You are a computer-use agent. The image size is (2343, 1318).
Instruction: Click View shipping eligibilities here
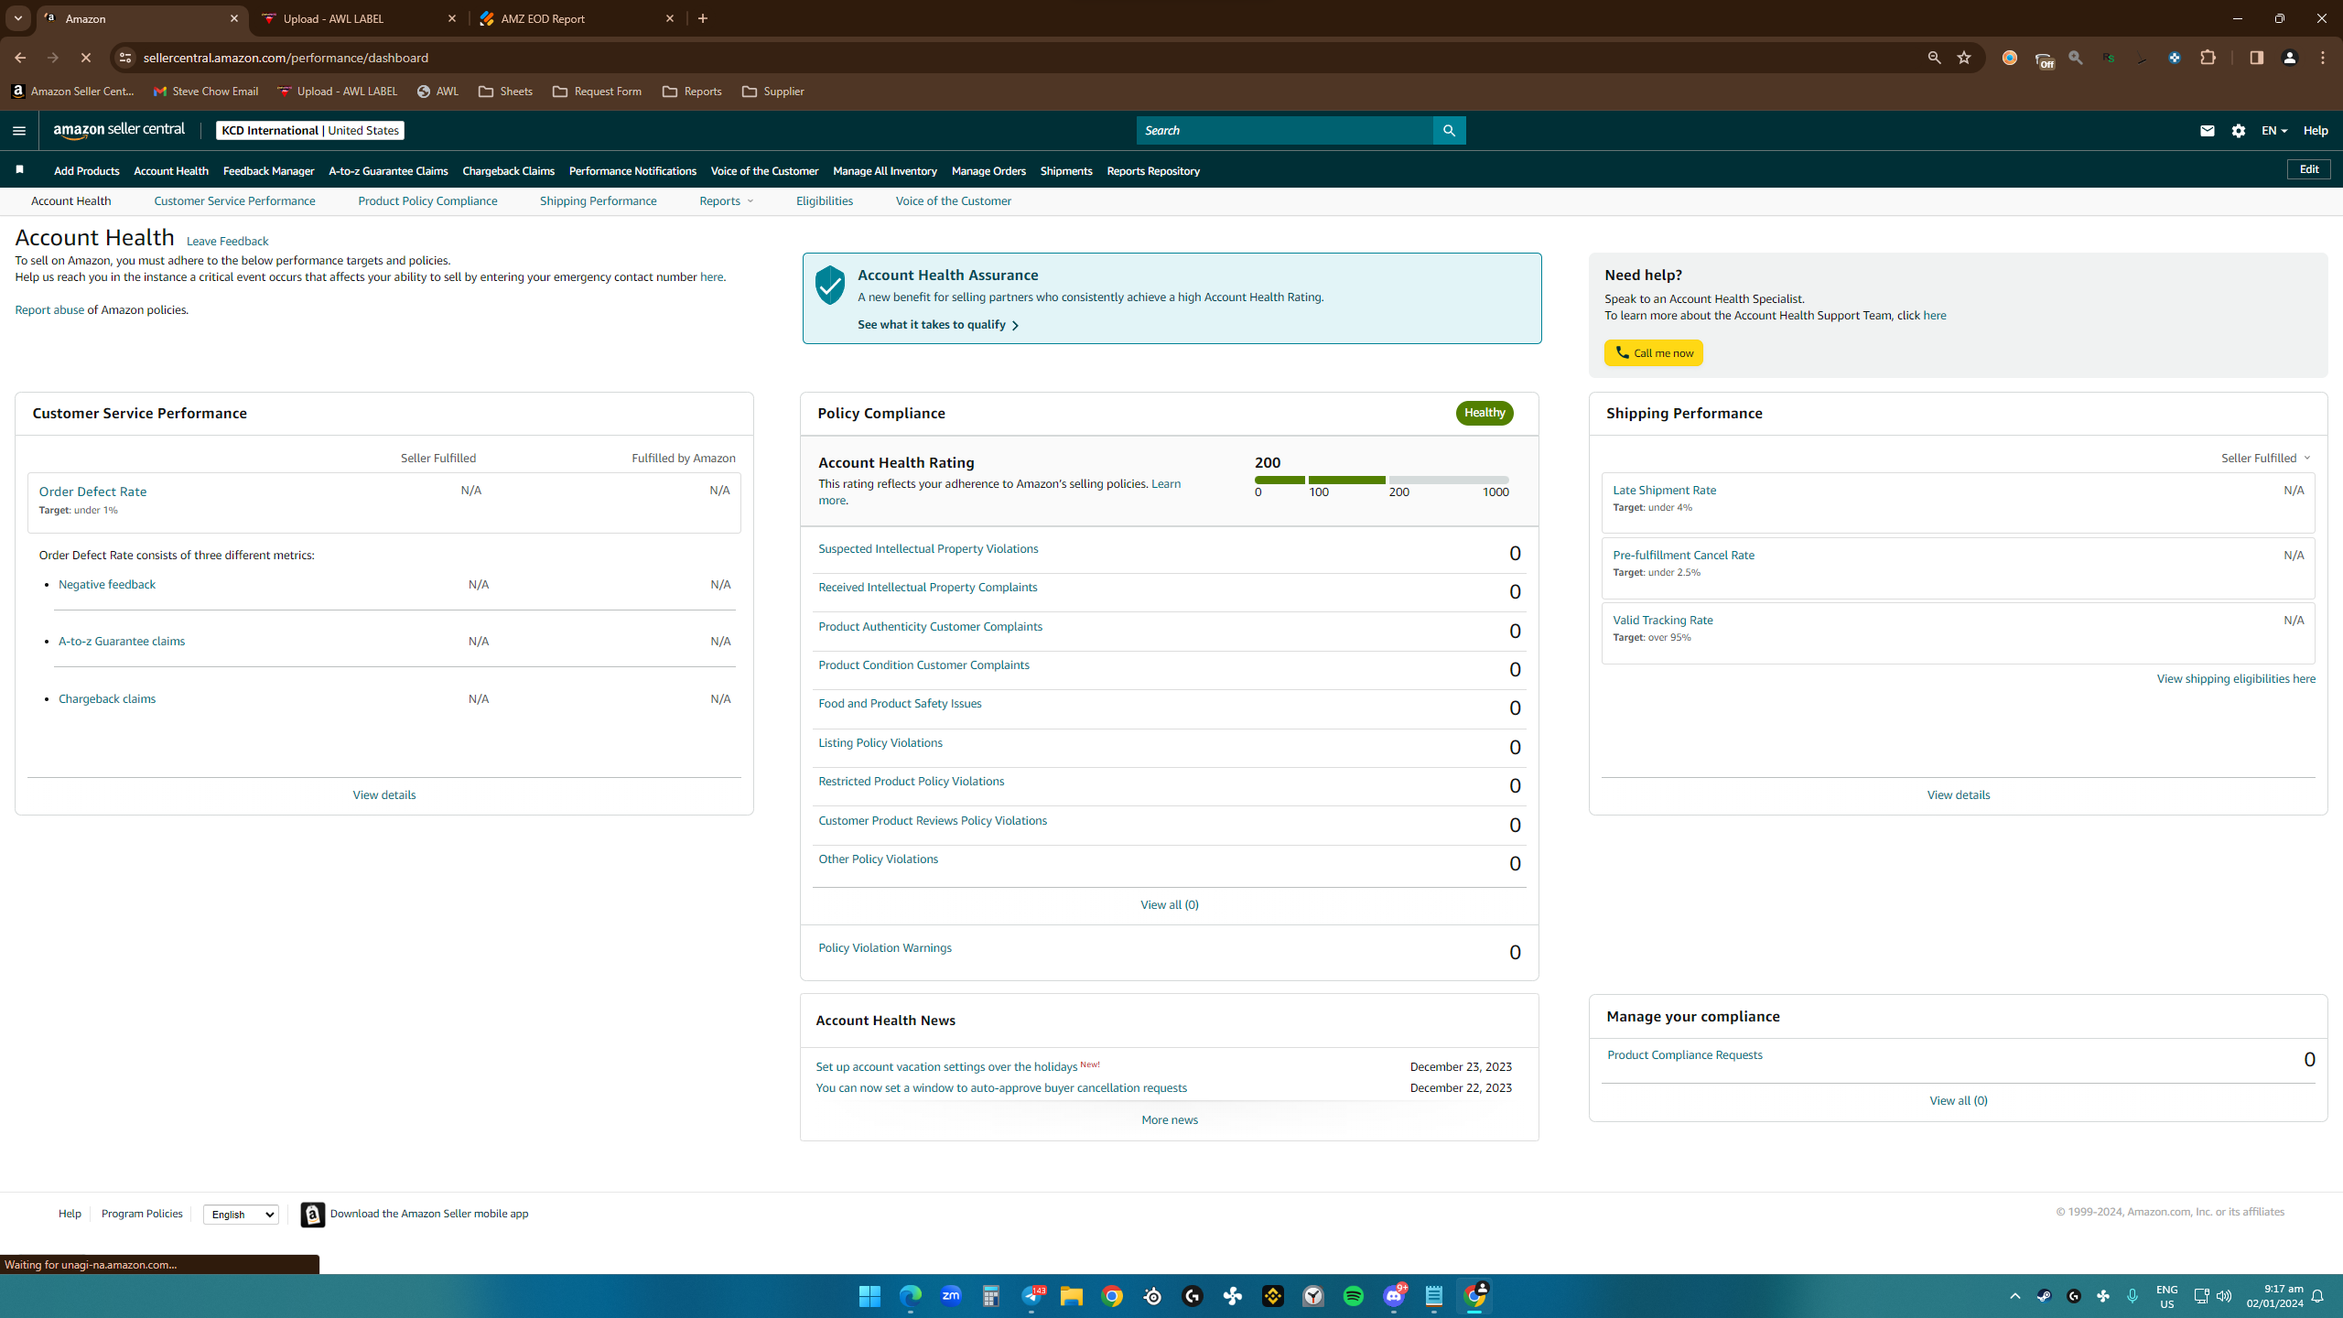[2236, 679]
